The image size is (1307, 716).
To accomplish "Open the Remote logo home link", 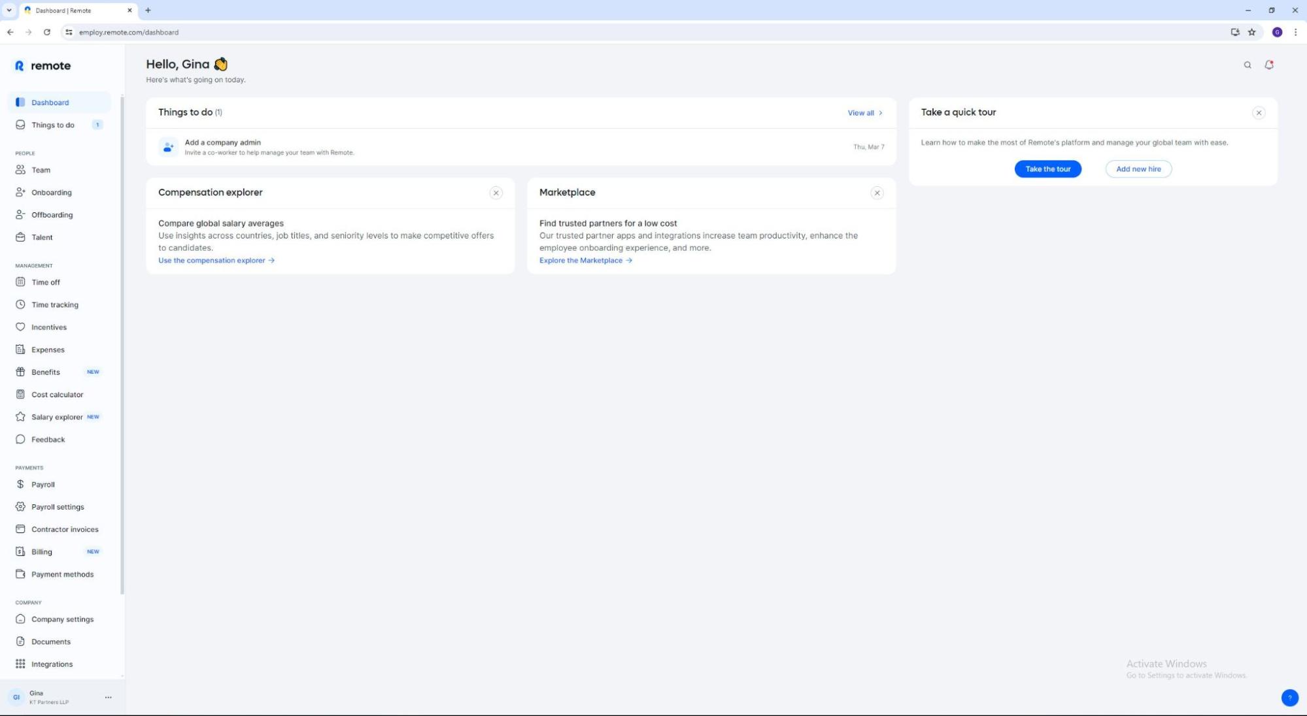I will pos(42,65).
